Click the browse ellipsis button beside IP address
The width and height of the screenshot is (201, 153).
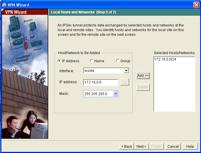coord(124,83)
